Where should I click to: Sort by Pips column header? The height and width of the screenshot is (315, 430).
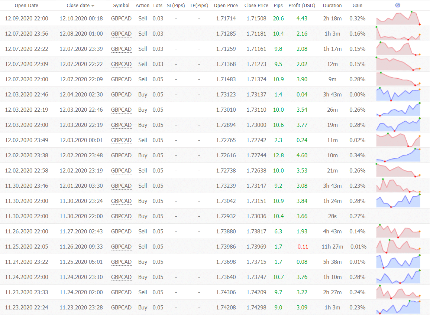coord(278,6)
